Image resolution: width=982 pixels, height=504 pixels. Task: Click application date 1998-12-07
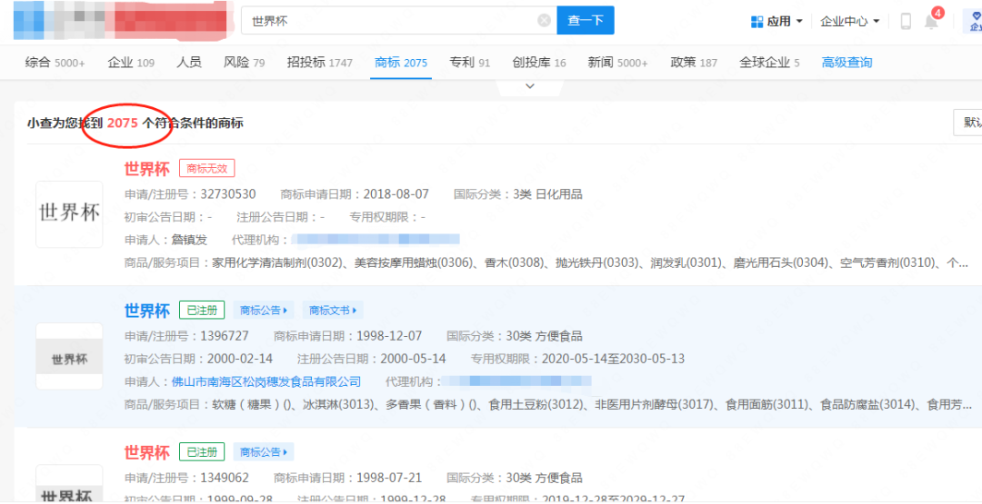[388, 336]
